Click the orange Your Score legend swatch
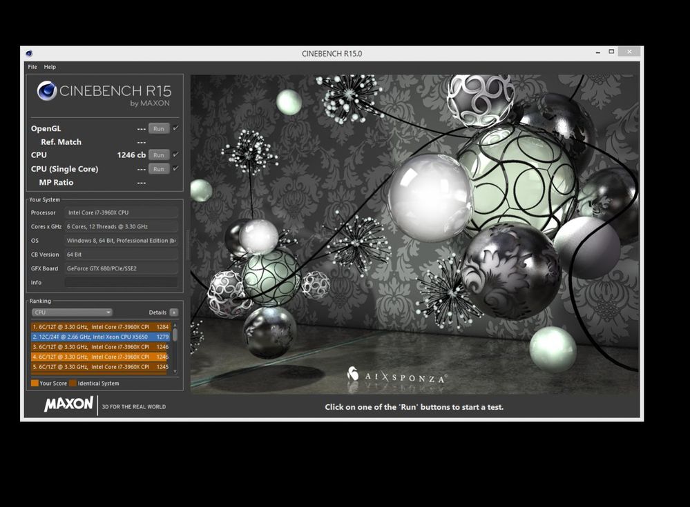Viewport: 690px width, 507px height. [35, 383]
